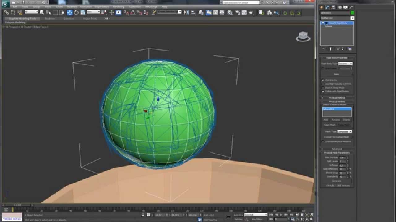Click the Select and Link chain icon

click(x=6, y=12)
